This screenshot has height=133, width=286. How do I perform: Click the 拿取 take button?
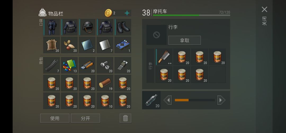click(x=184, y=40)
